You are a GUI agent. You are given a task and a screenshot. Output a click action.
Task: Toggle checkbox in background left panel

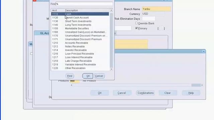pos(31,54)
